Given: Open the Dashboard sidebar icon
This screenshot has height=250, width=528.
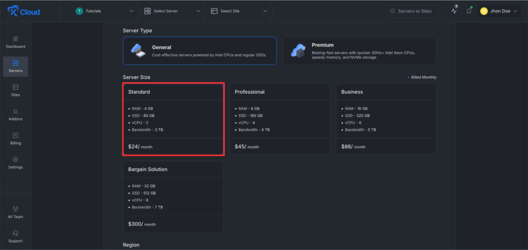Looking at the screenshot, I should coord(15,39).
